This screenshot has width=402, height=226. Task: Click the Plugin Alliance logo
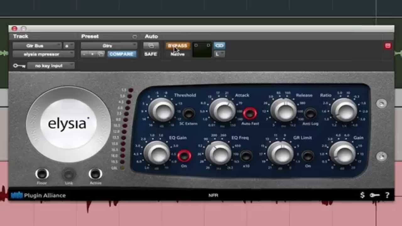pyautogui.click(x=38, y=195)
